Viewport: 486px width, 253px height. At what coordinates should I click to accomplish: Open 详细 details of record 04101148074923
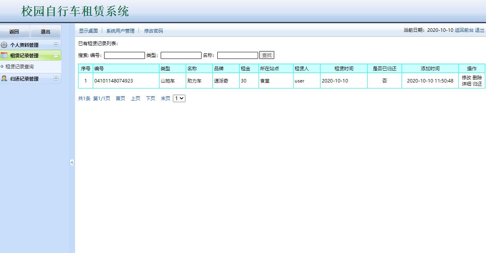pos(467,83)
